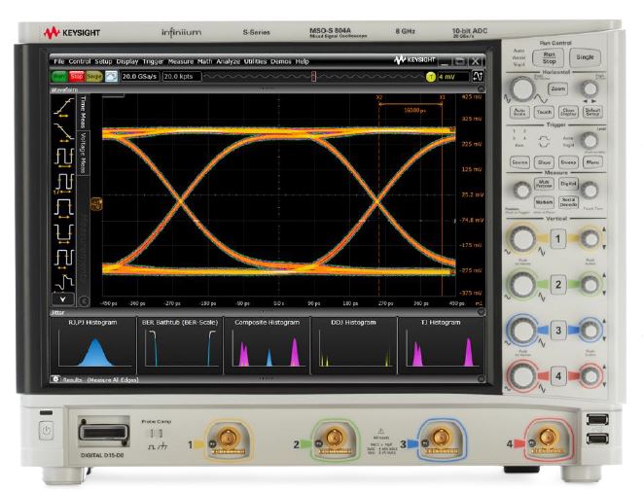
Task: Collapse the Results pane corner button
Action: click(x=481, y=379)
